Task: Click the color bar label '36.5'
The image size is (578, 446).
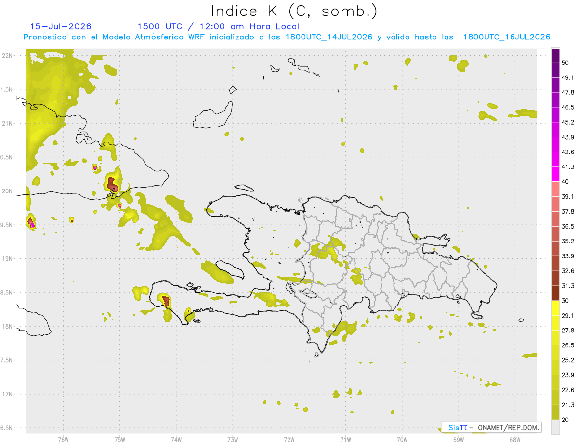Action: [568, 226]
